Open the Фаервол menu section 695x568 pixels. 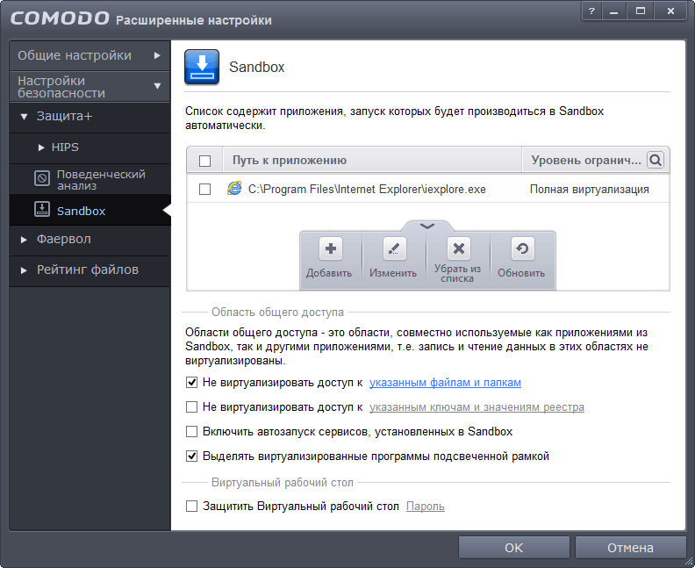coord(90,240)
